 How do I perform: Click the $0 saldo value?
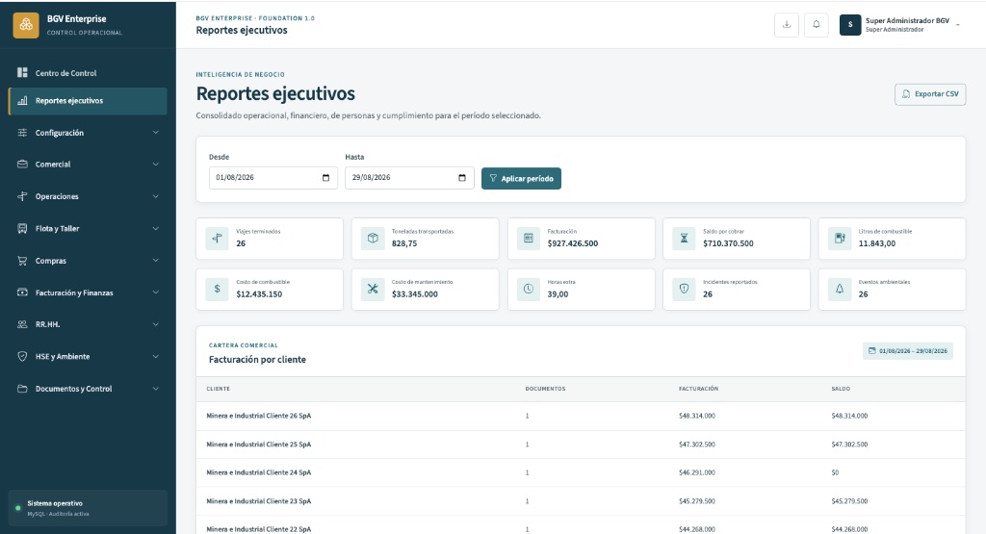click(x=835, y=472)
